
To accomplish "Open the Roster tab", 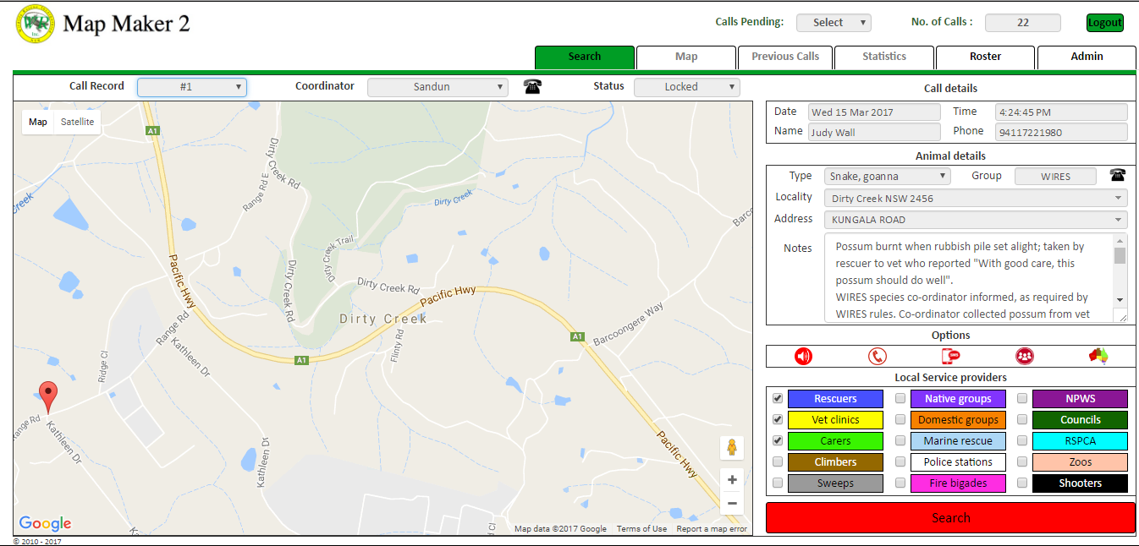I will tap(985, 57).
